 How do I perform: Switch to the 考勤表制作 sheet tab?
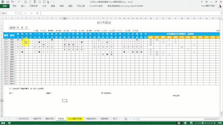click(x=91, y=119)
